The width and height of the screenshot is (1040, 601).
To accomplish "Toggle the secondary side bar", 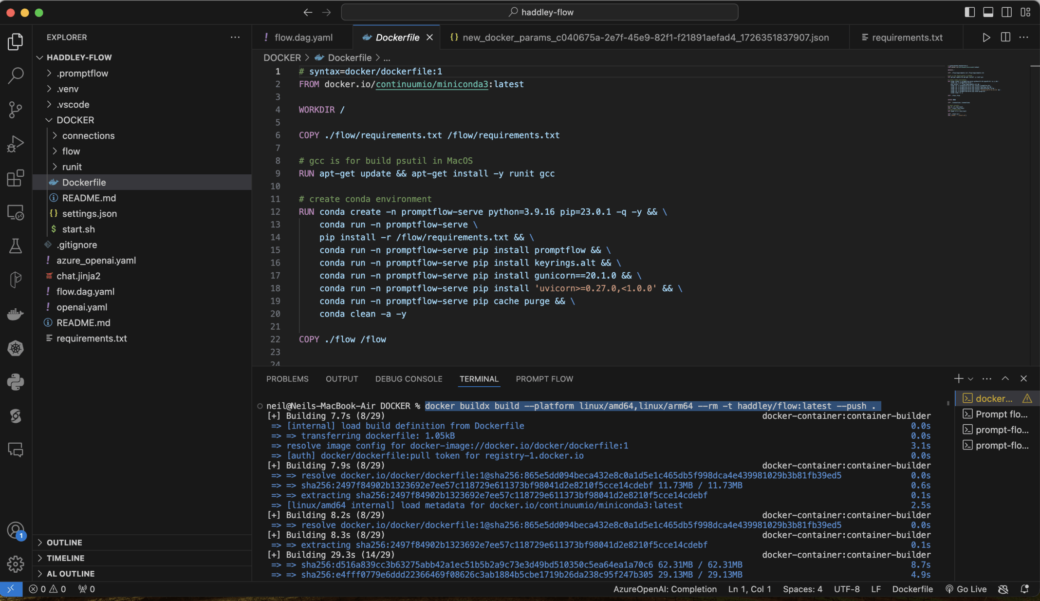I will pyautogui.click(x=1006, y=12).
